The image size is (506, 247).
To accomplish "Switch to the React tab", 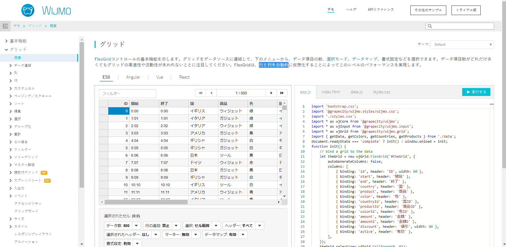I will (x=184, y=77).
